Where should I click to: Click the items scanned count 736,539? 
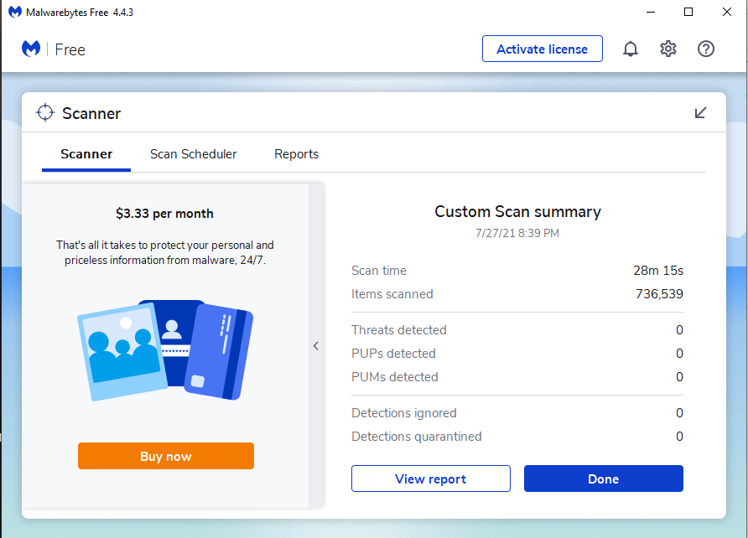click(x=659, y=294)
